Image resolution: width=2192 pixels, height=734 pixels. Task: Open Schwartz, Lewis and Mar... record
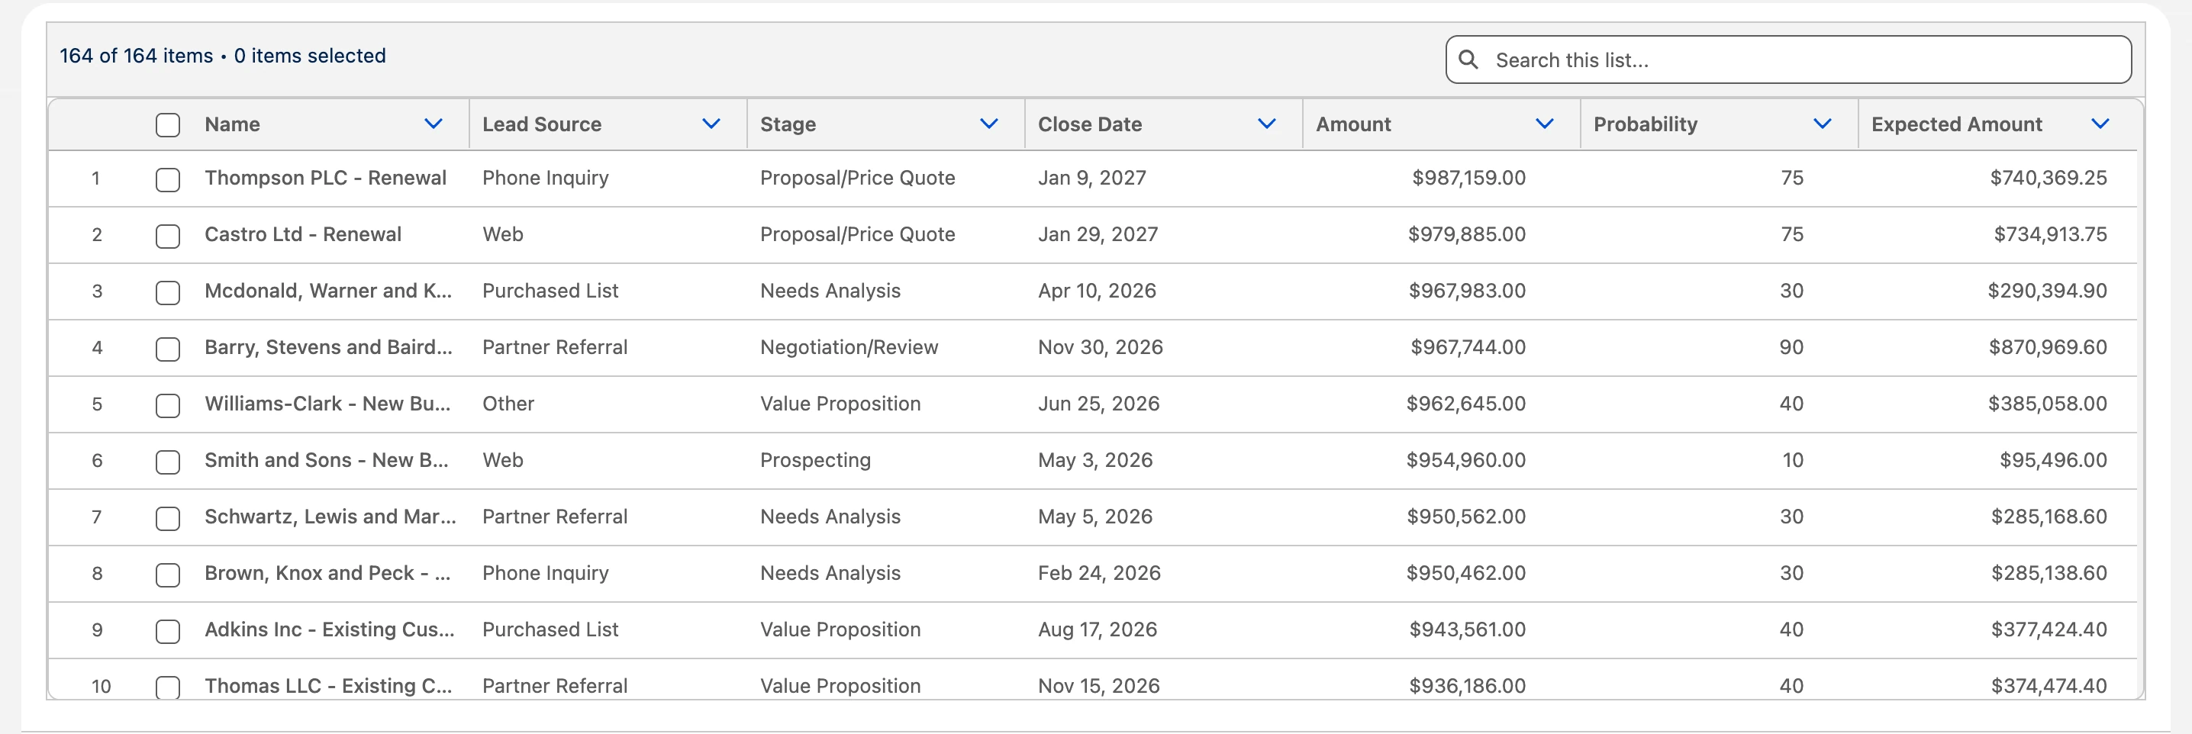(330, 517)
